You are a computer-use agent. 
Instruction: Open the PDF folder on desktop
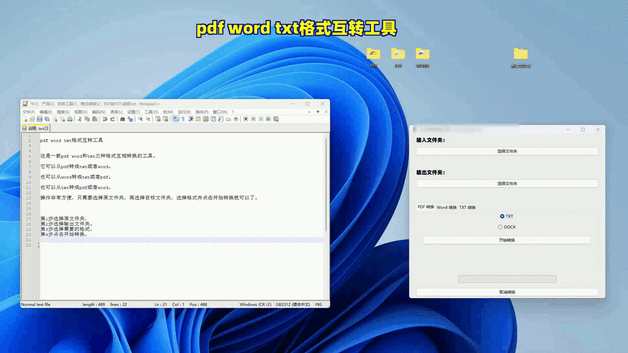(x=374, y=54)
